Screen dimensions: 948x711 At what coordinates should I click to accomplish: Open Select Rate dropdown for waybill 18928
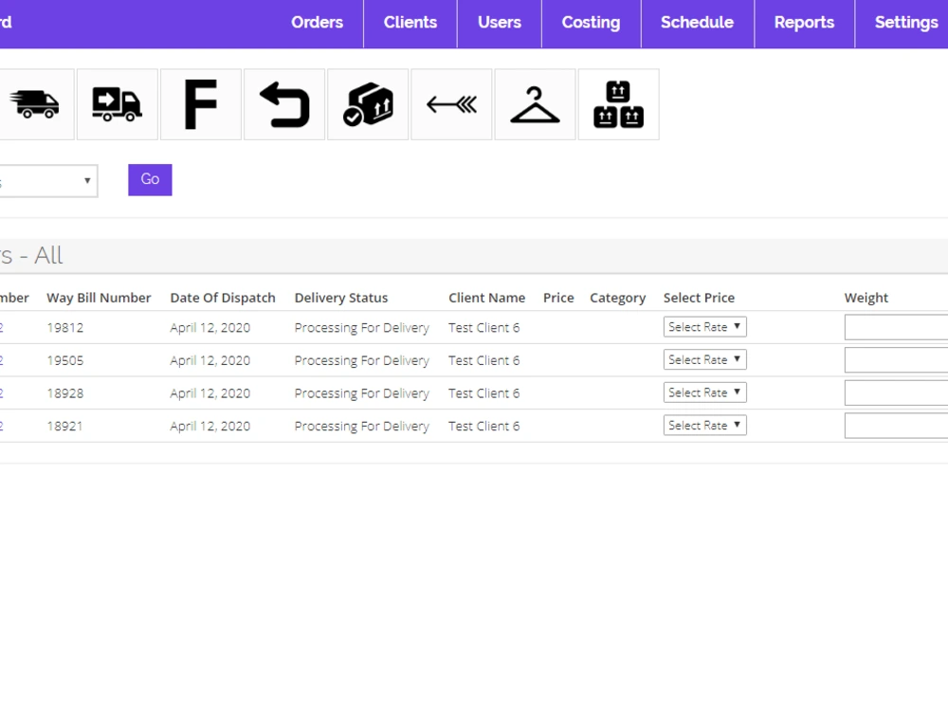tap(705, 392)
